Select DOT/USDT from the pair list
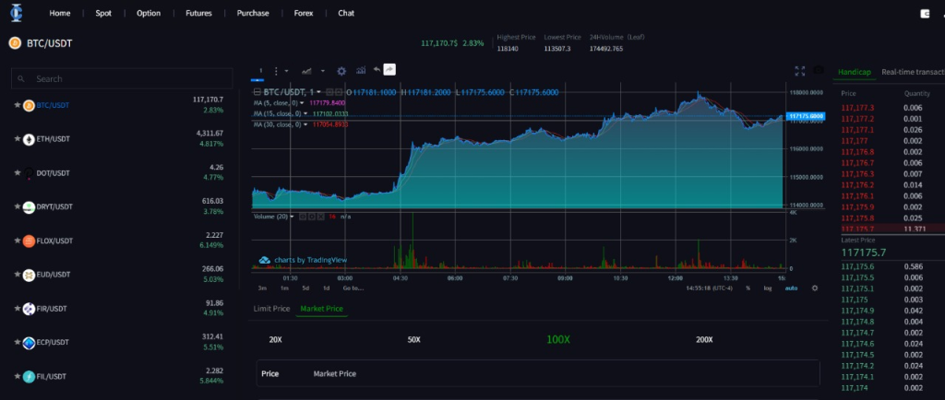The width and height of the screenshot is (945, 400). pyautogui.click(x=54, y=173)
